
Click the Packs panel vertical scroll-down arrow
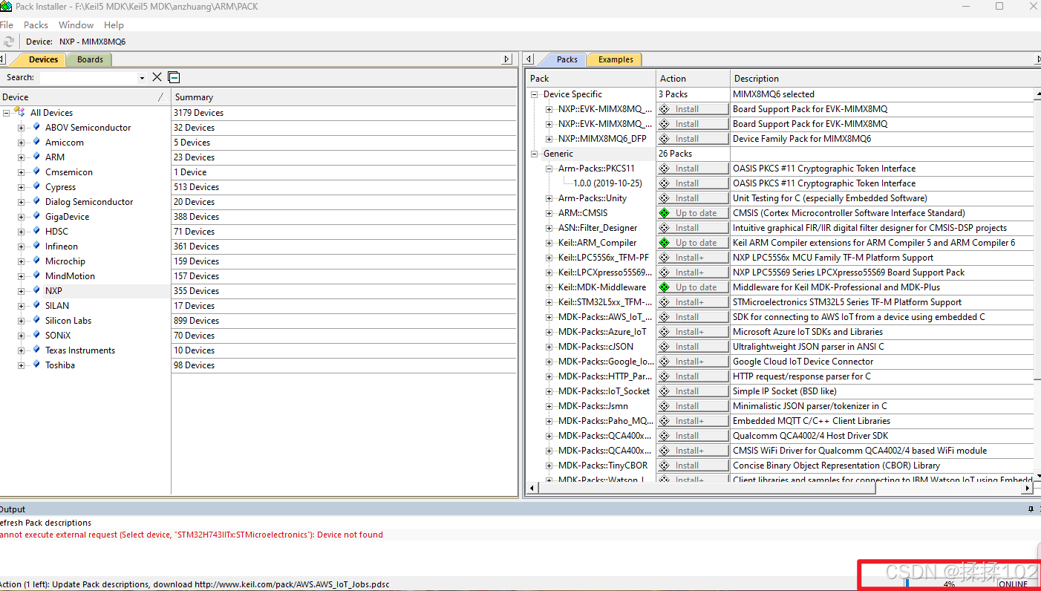click(1037, 476)
